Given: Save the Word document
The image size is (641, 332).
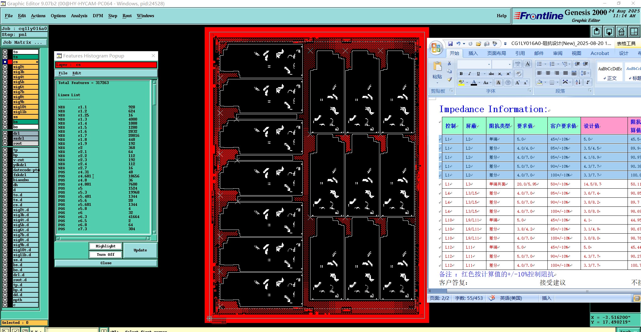Looking at the screenshot, I should tap(450, 44).
